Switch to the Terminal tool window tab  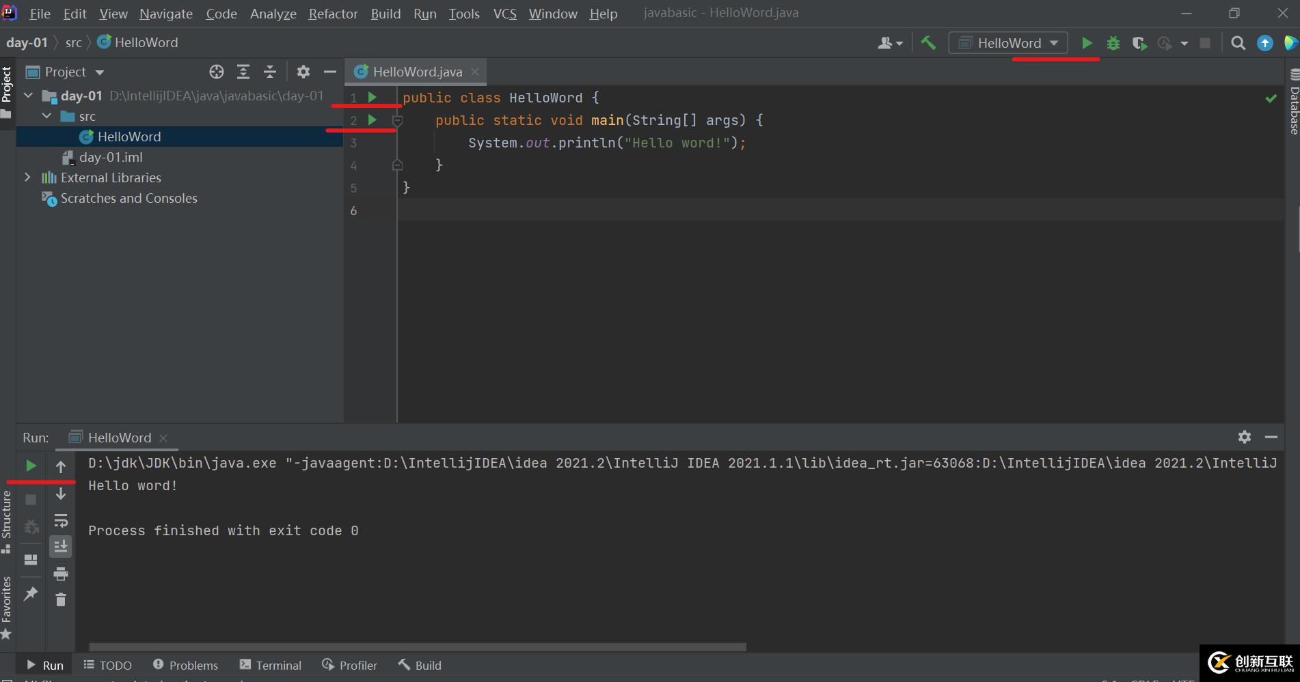pos(271,665)
